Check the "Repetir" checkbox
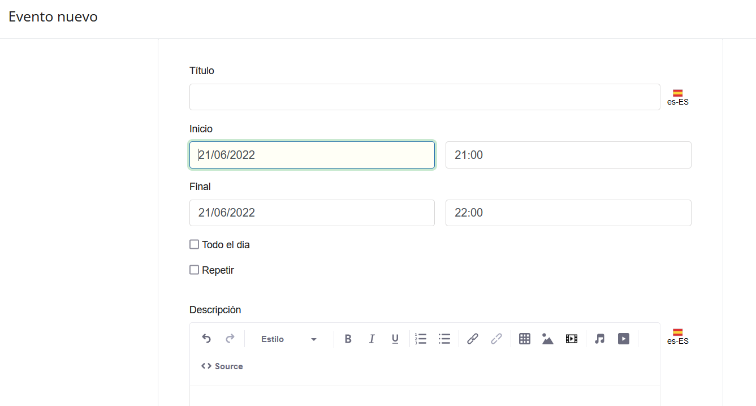756x406 pixels. coord(195,270)
